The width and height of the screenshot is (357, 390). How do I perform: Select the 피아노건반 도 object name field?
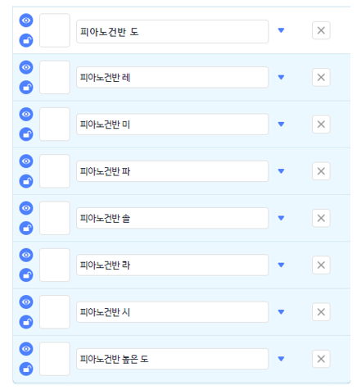(172, 31)
